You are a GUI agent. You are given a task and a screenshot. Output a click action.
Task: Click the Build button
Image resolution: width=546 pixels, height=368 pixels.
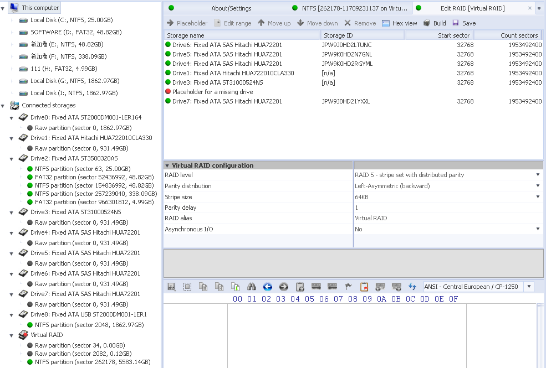(x=435, y=23)
